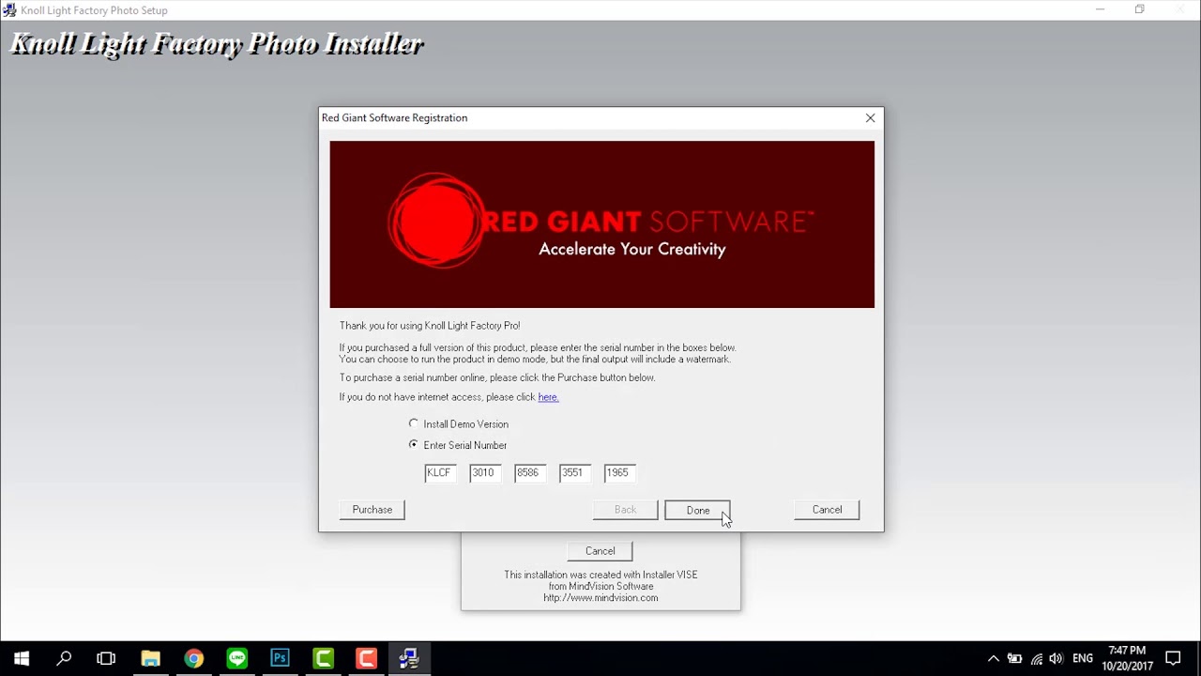
Task: Open the battery status tray icon
Action: pos(1014,658)
